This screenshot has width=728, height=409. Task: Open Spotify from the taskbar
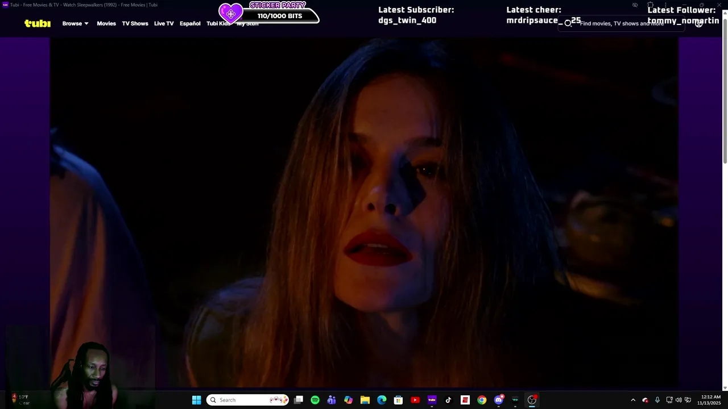coord(315,400)
